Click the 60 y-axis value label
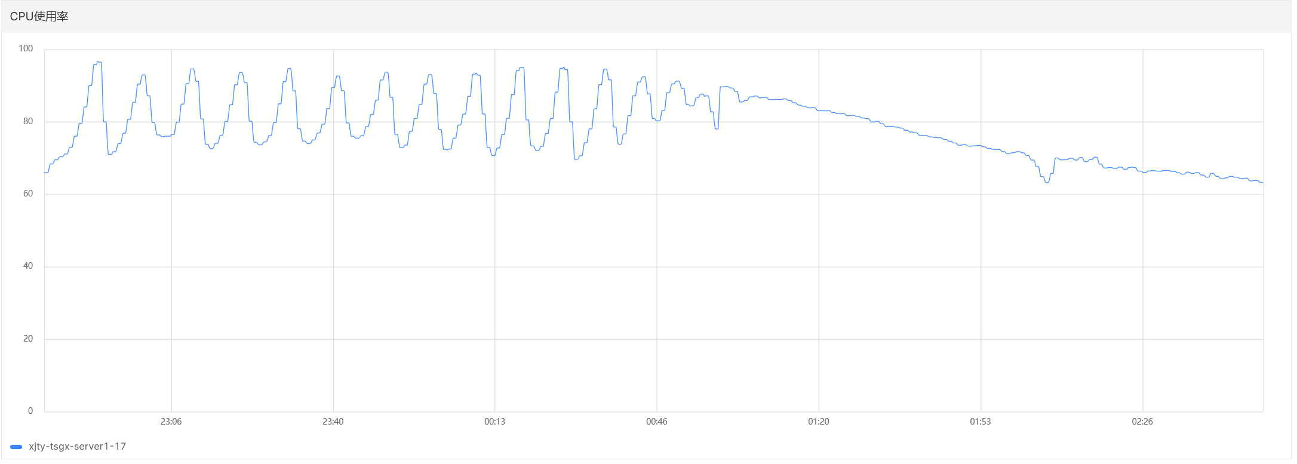The width and height of the screenshot is (1297, 464). coord(28,193)
